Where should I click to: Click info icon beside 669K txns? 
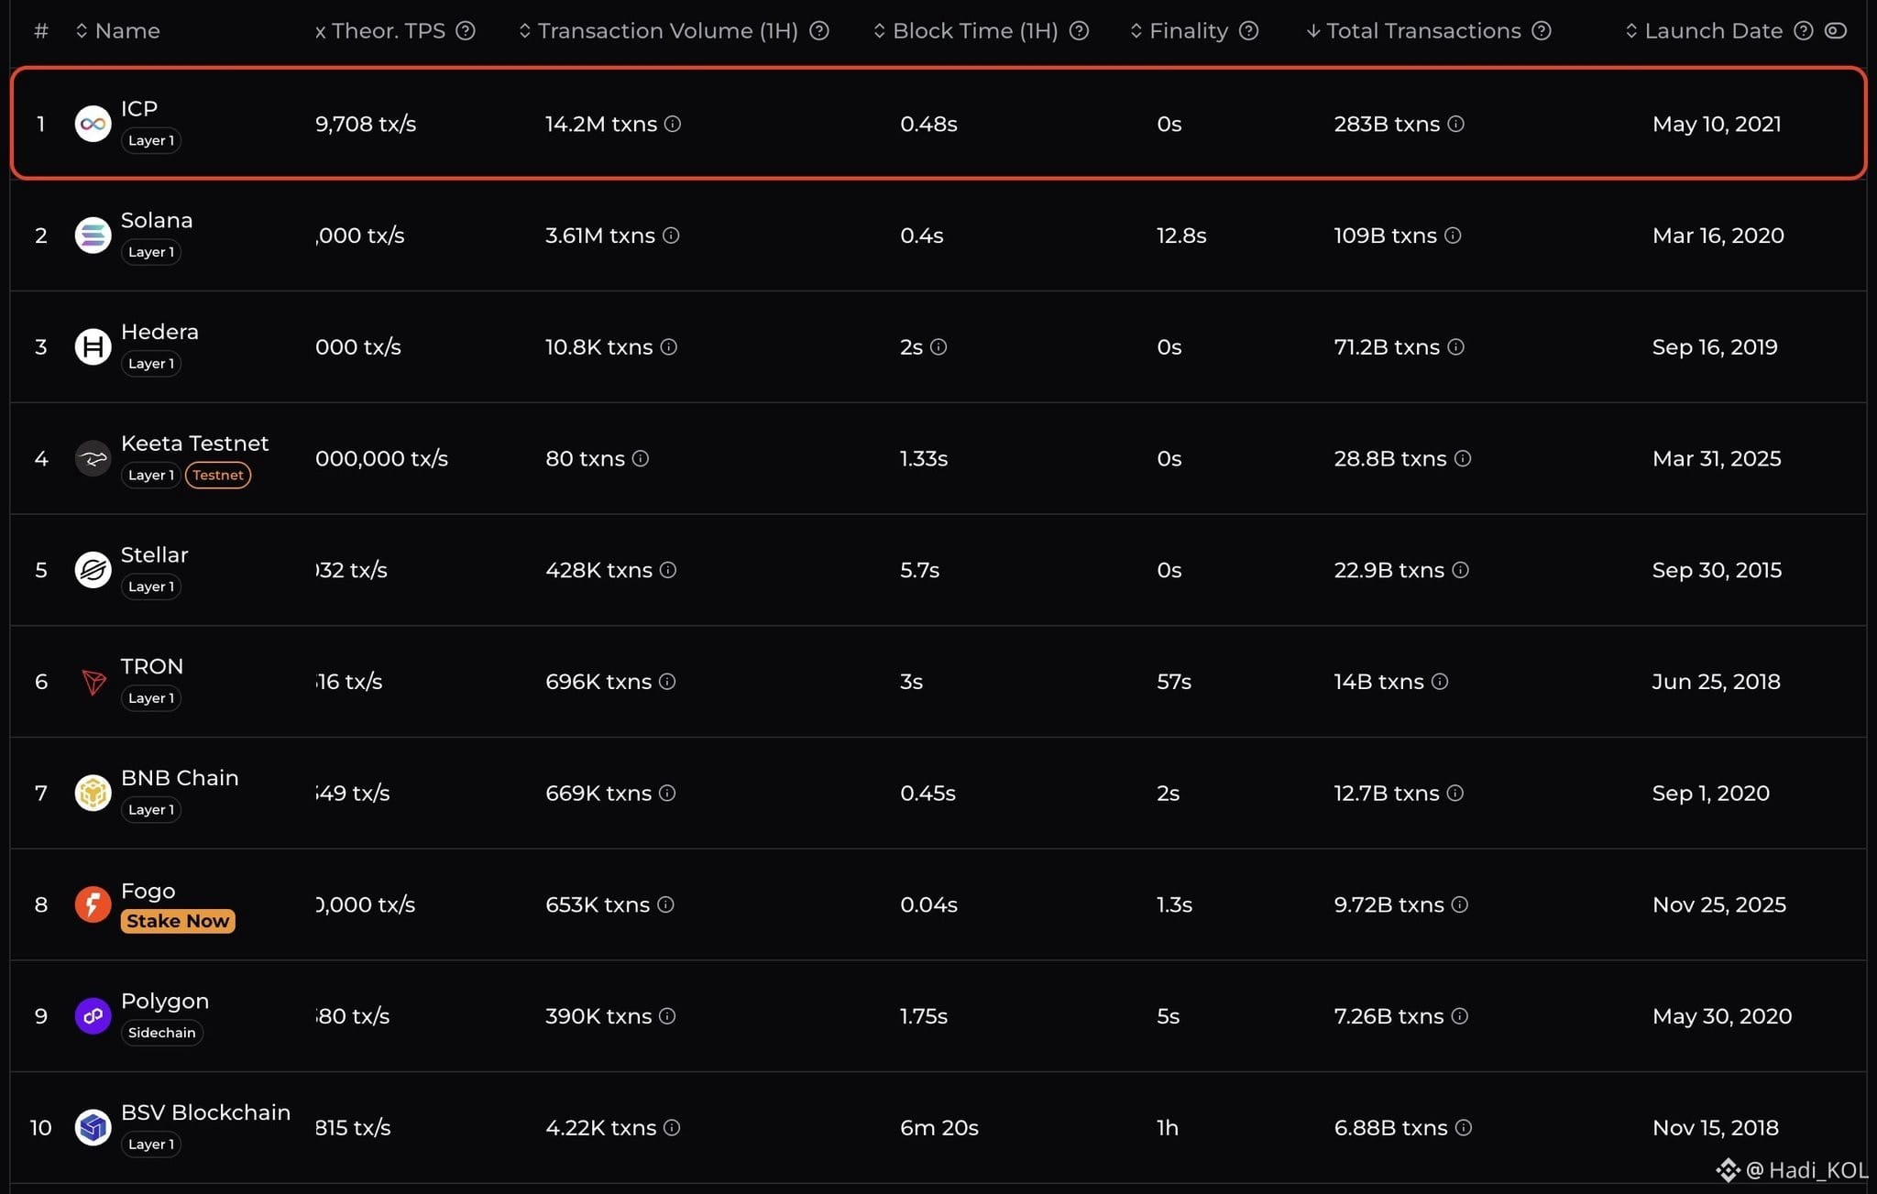point(667,793)
